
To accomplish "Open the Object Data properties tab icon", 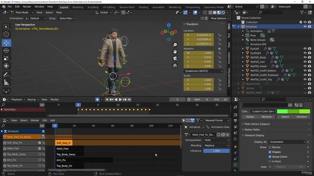I will [x=235, y=165].
